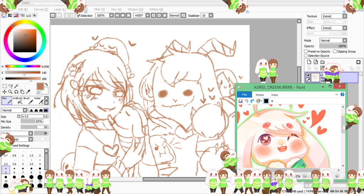Open the View menu in SAI
The width and height of the screenshot is (364, 194).
(116, 9)
